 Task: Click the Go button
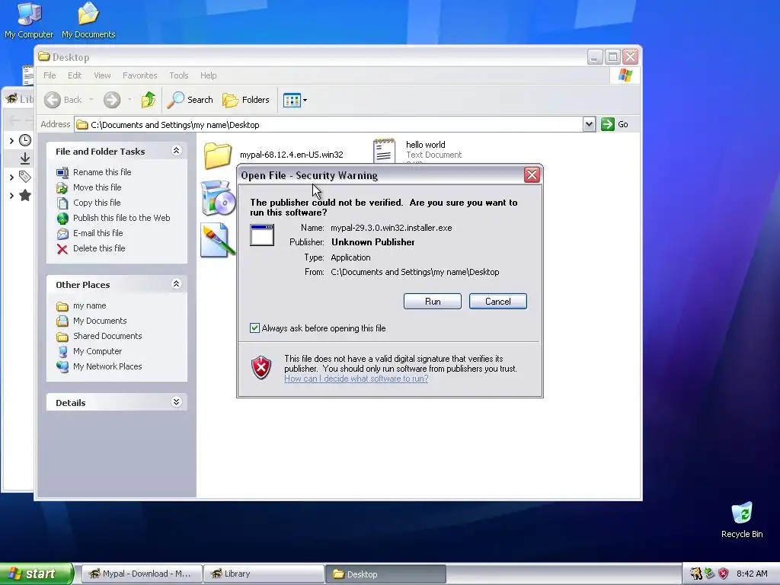pos(615,124)
